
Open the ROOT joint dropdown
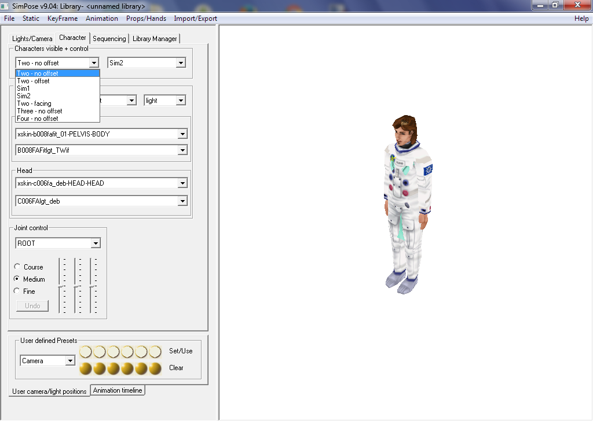click(96, 243)
